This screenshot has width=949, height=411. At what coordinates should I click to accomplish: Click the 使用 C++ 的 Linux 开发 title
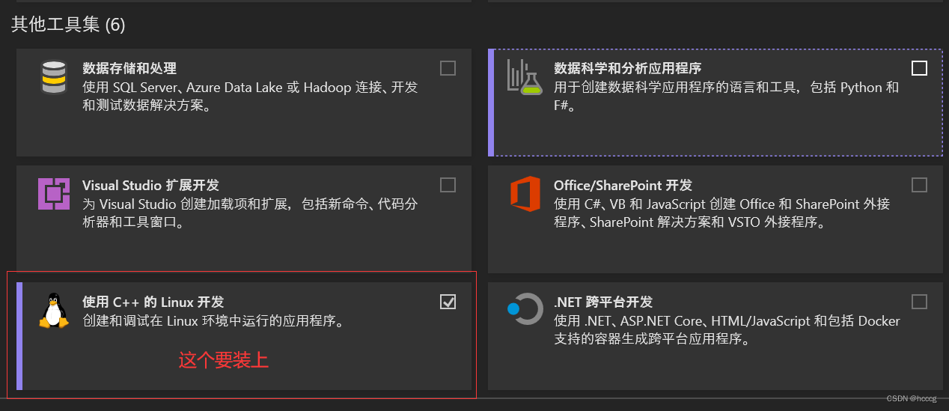click(153, 302)
